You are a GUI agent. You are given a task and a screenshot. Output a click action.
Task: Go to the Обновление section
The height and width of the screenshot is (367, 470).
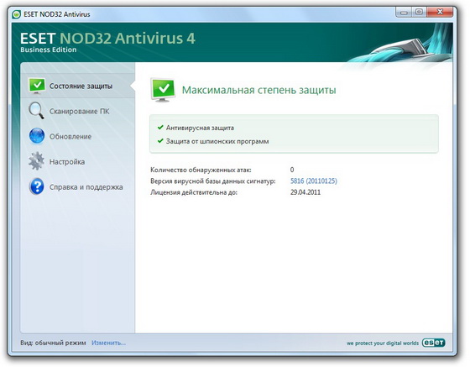point(77,136)
